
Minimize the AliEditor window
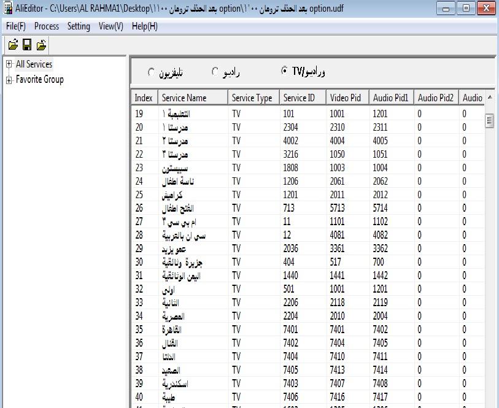(446, 8)
